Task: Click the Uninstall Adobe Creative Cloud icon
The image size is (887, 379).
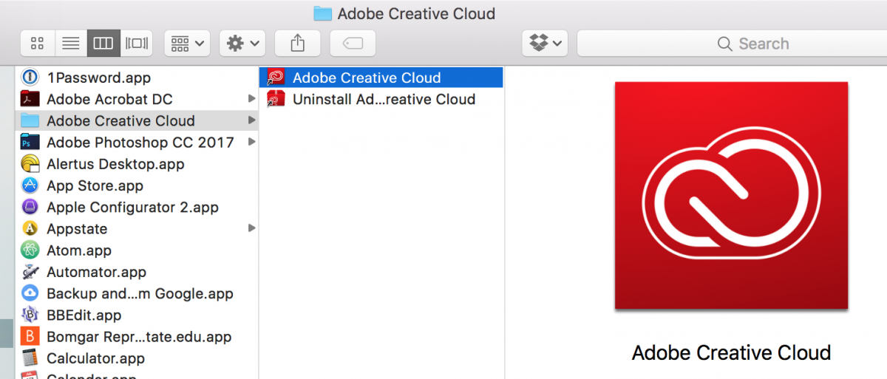Action: pos(276,99)
